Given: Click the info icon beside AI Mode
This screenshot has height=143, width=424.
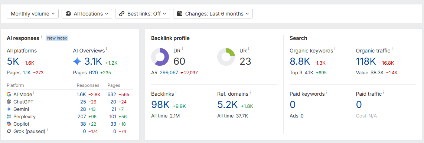Looking at the screenshot, I should point(34,93).
